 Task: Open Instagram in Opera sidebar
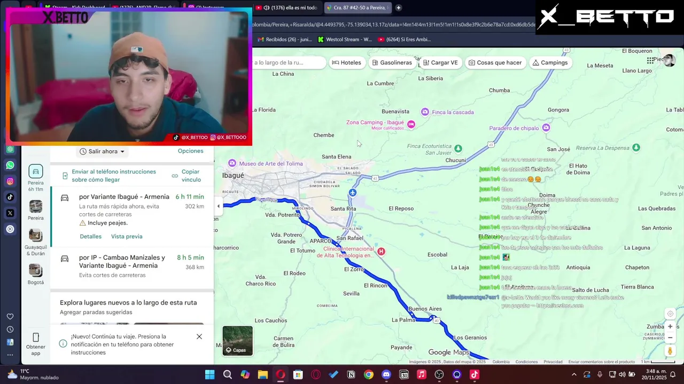10,181
